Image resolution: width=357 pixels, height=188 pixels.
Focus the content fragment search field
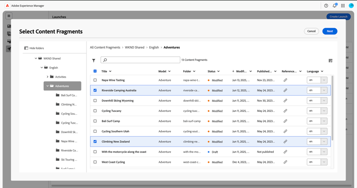coord(140,60)
